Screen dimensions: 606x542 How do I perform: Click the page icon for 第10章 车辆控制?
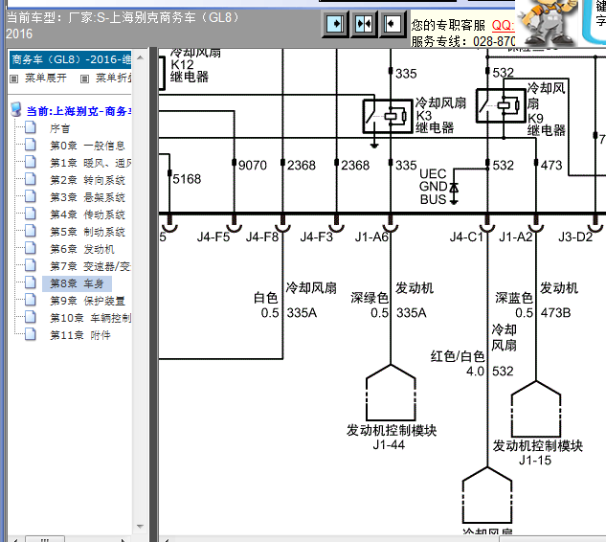31,317
